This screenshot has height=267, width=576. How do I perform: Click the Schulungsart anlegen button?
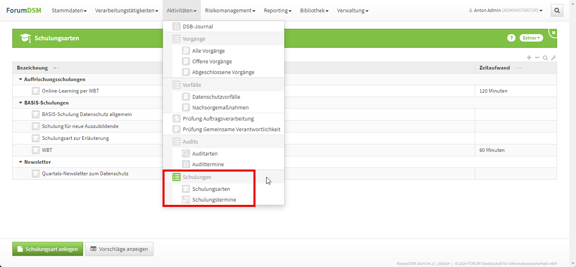click(x=48, y=249)
